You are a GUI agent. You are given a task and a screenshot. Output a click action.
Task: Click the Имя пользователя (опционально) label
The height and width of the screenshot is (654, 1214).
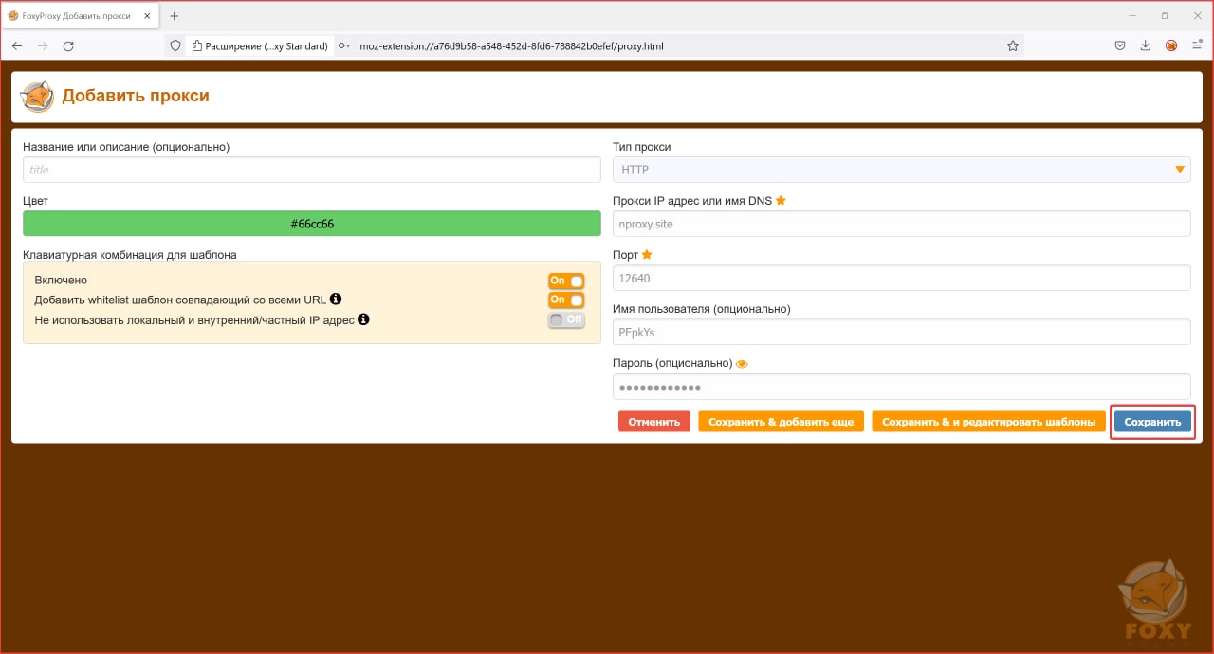pos(702,309)
